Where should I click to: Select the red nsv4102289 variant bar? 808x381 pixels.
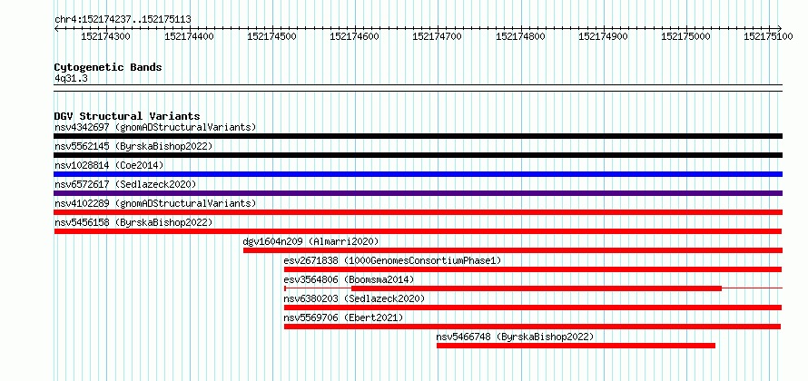click(418, 212)
